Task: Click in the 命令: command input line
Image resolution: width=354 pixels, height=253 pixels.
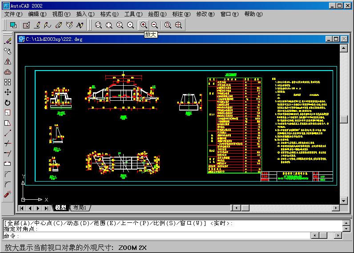Action: (157, 236)
